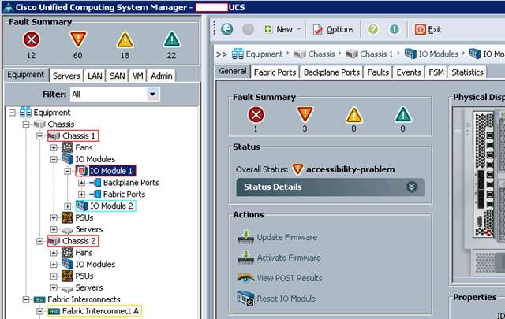The height and width of the screenshot is (319, 505).
Task: Expand Backplane Ports under IO Module 1
Action: (81, 183)
